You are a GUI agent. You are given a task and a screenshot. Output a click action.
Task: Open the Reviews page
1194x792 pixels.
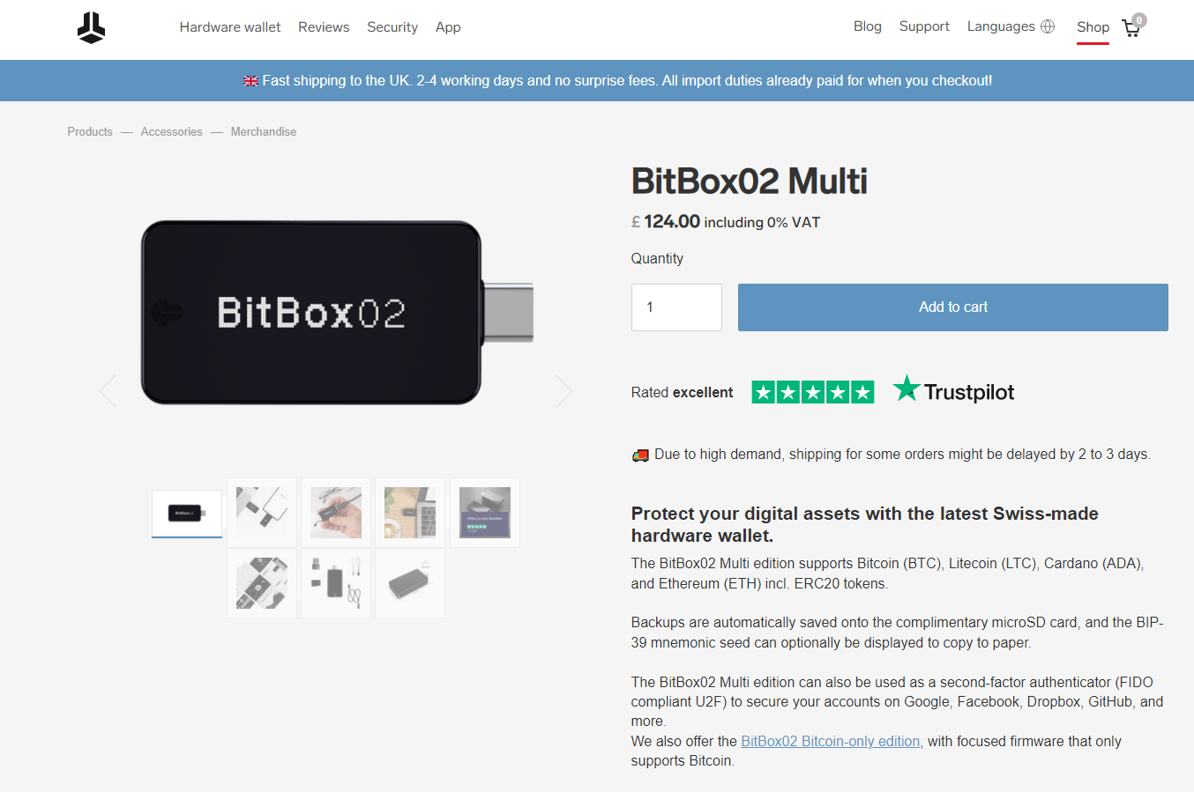point(324,27)
